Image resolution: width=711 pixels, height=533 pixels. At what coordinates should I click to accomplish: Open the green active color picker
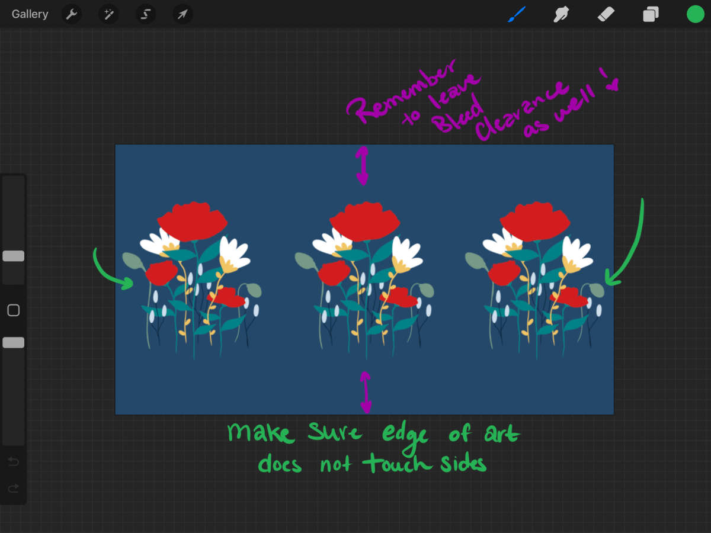coord(695,14)
